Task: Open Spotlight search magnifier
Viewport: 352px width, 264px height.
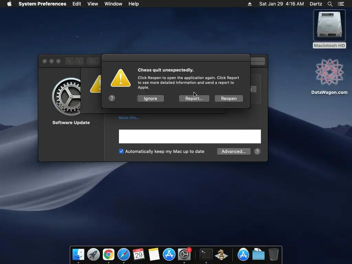Action: tap(330, 4)
